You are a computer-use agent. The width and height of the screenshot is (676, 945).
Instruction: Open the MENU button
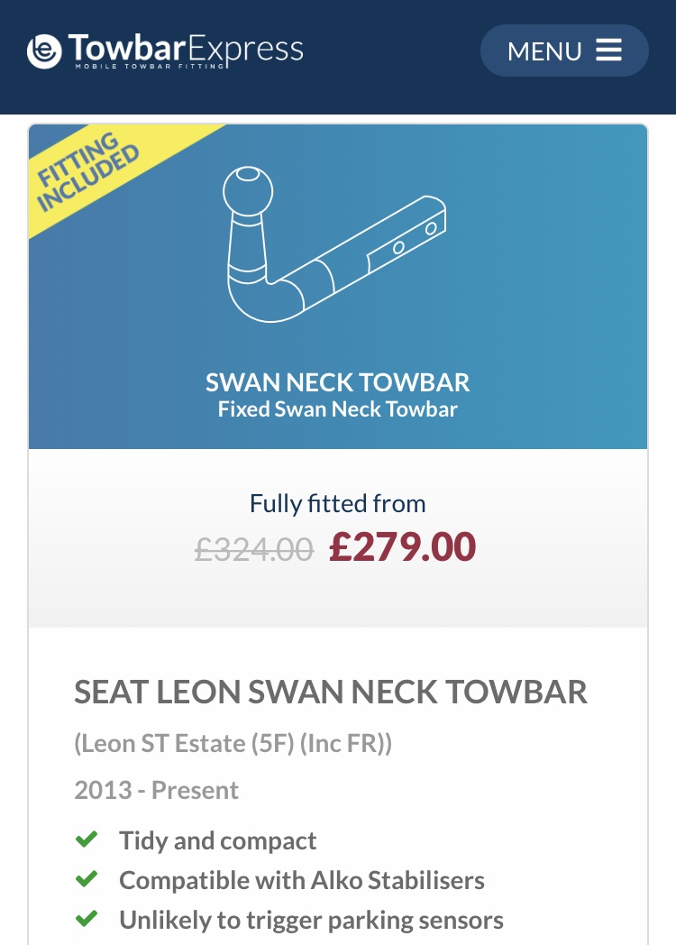[x=564, y=50]
